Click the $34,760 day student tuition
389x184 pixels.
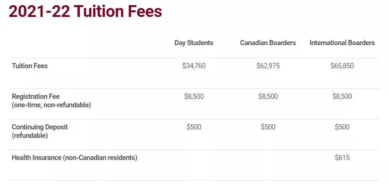pos(194,66)
